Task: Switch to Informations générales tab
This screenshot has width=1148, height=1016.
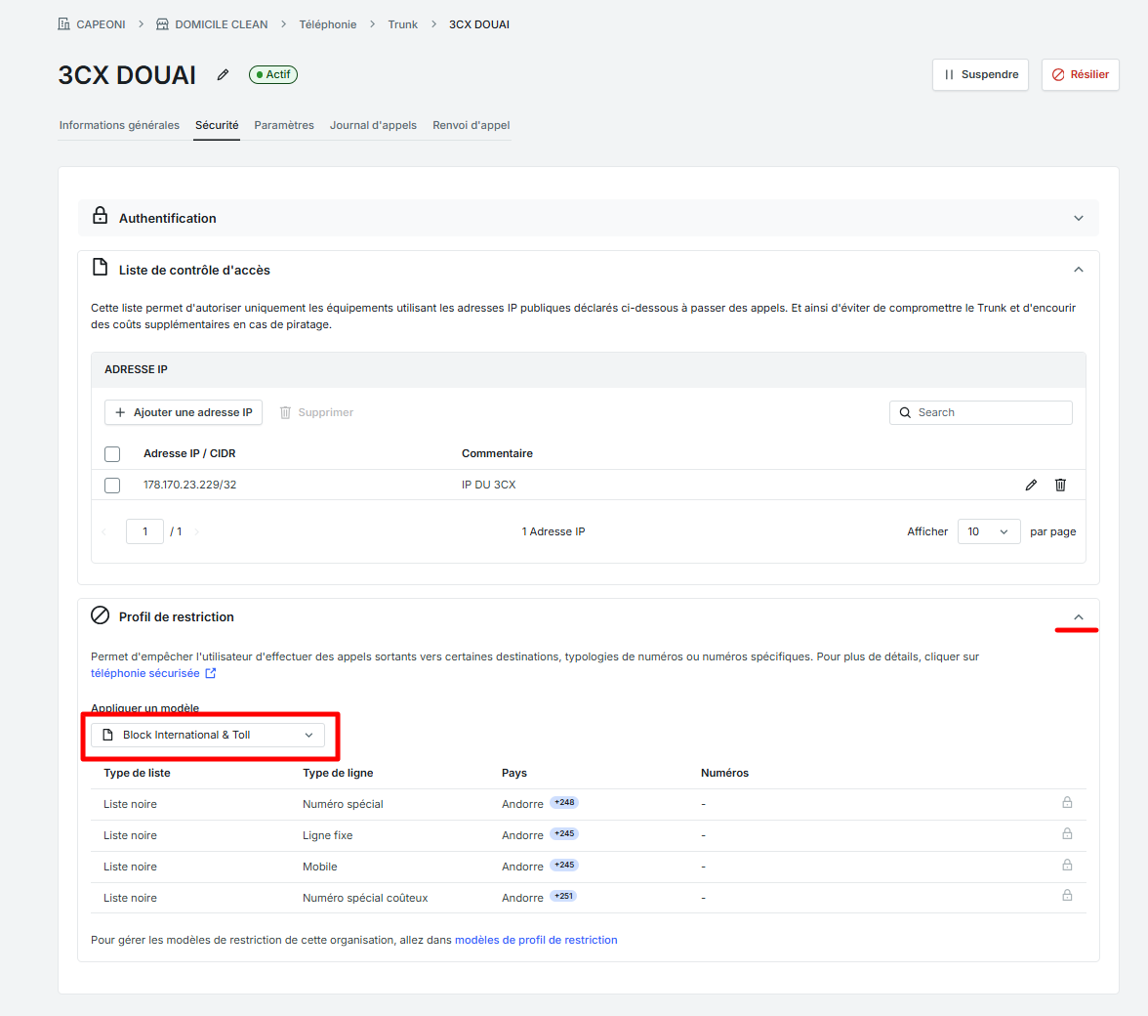Action: pyautogui.click(x=119, y=125)
